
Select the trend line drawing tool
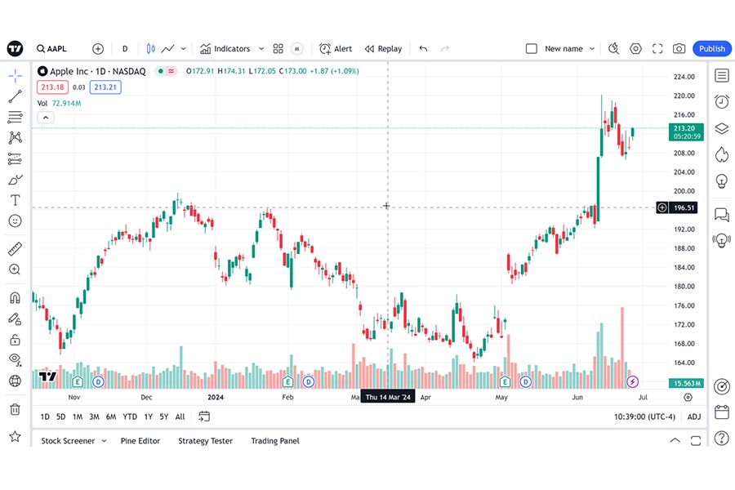[15, 96]
